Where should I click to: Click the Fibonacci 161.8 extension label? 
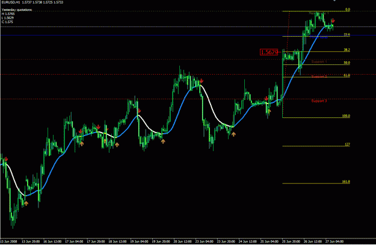[346, 182]
